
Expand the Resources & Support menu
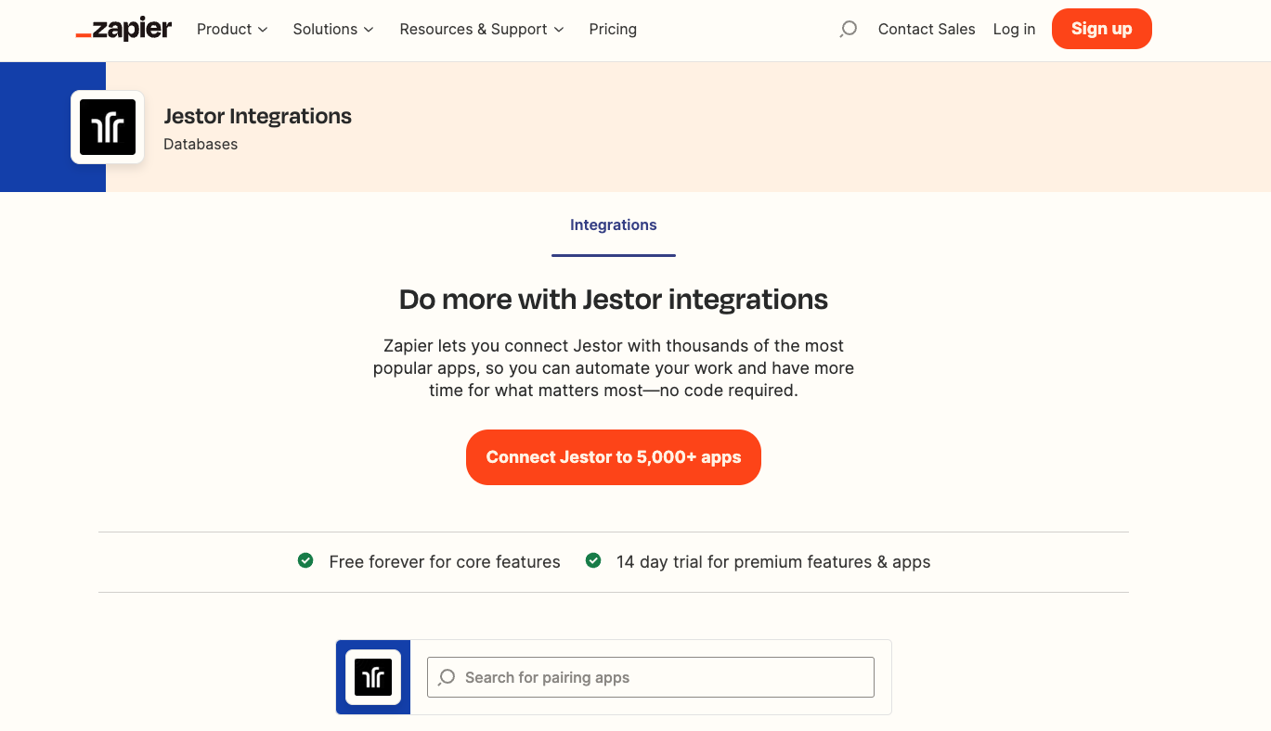pos(482,30)
